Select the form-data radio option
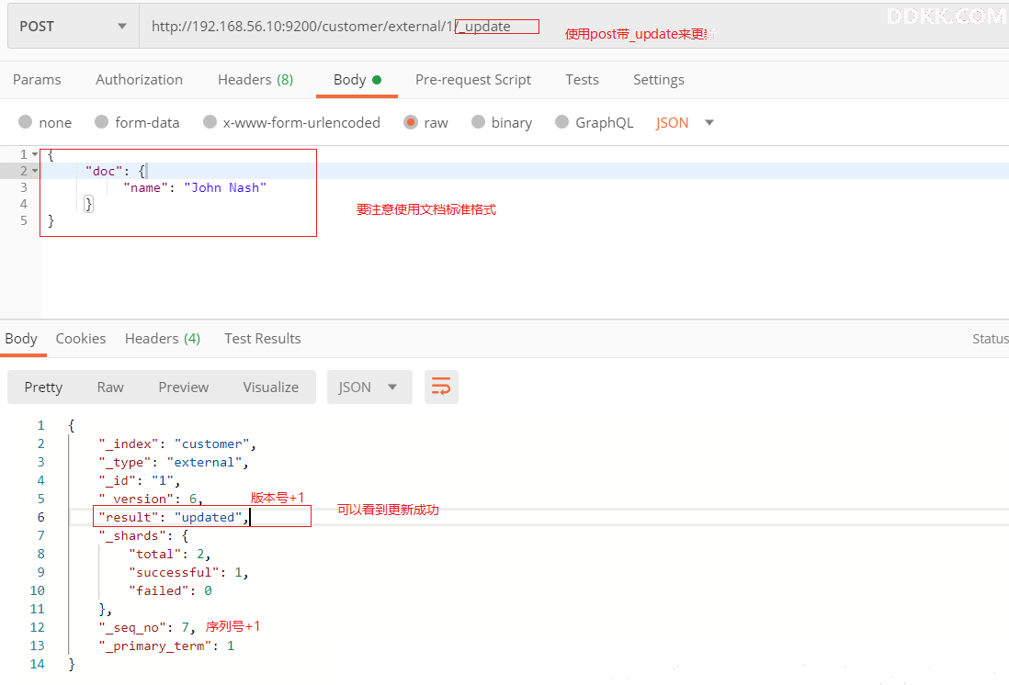 tap(102, 122)
